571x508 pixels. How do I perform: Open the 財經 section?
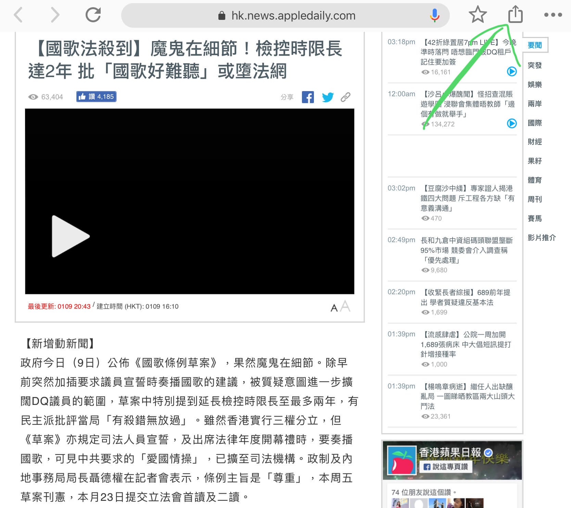coord(535,141)
